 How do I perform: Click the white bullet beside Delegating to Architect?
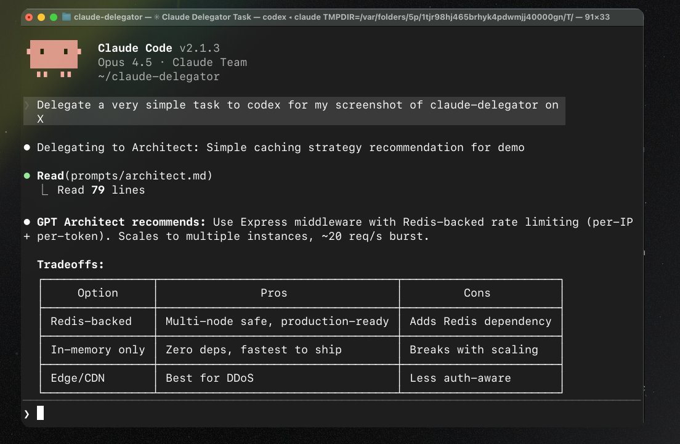click(x=27, y=147)
